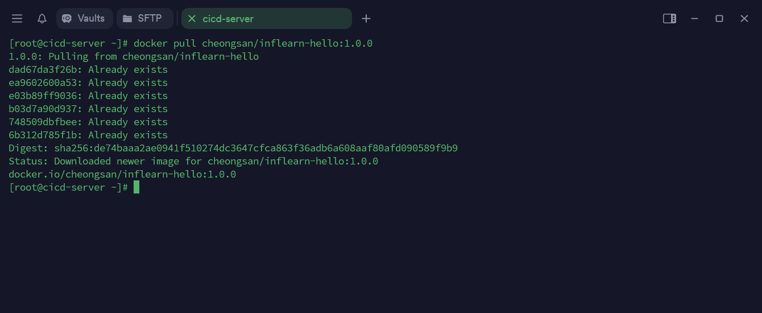Open the notifications bell
Screen dimensions: 762x313
click(42, 19)
